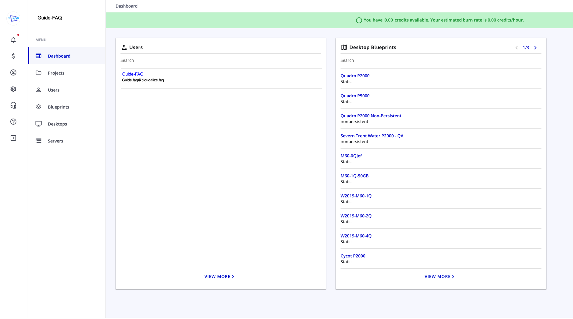Click View More in Desktop Blueprints card
The height and width of the screenshot is (319, 573).
click(439, 277)
